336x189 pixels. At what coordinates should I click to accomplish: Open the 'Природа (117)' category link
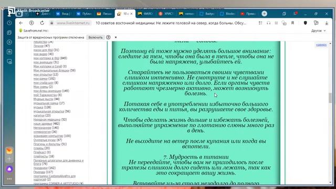click(43, 172)
